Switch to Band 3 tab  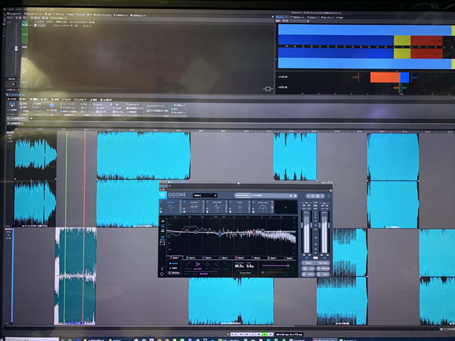[x=207, y=257]
